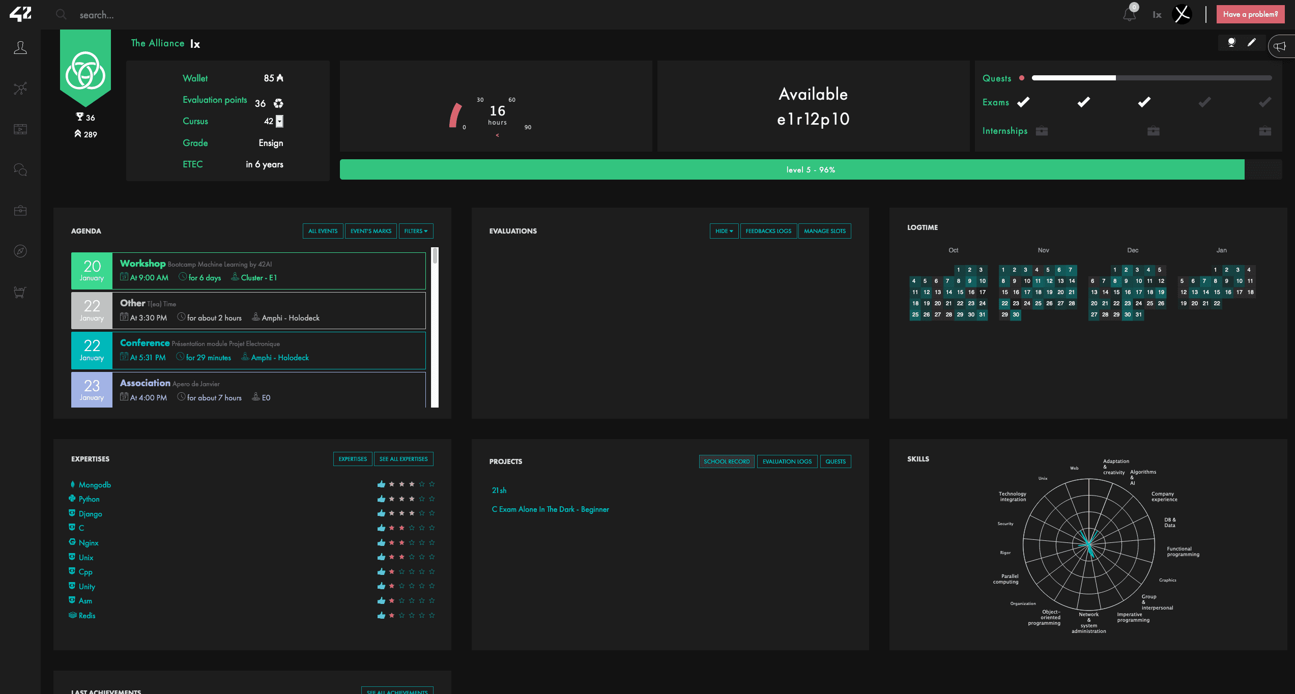The image size is (1295, 694).
Task: Open the forum chat bubbles sidebar icon
Action: click(x=20, y=169)
